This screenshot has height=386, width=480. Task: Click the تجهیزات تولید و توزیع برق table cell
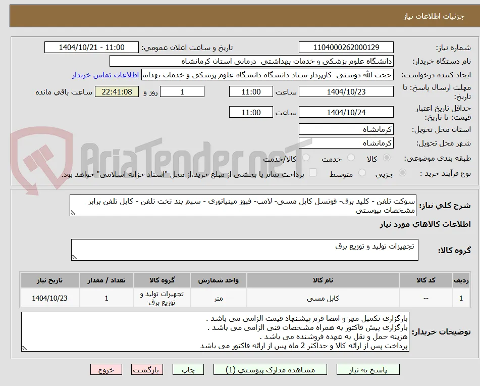162,298
